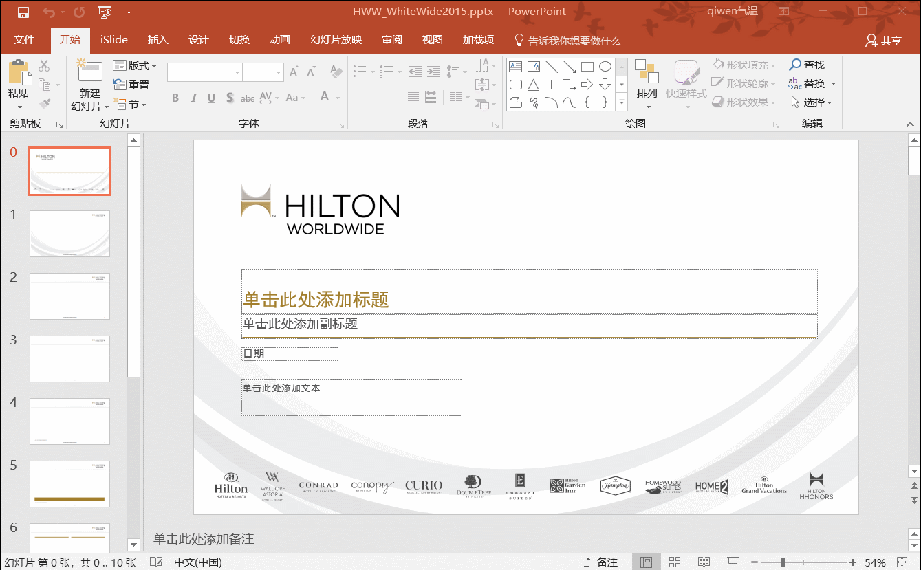Screen dimensions: 921x570
Task: Switch to Slide Sorter view in status bar
Action: click(675, 562)
